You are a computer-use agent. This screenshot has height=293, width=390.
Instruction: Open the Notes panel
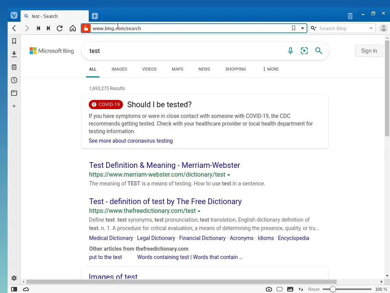pos(14,67)
